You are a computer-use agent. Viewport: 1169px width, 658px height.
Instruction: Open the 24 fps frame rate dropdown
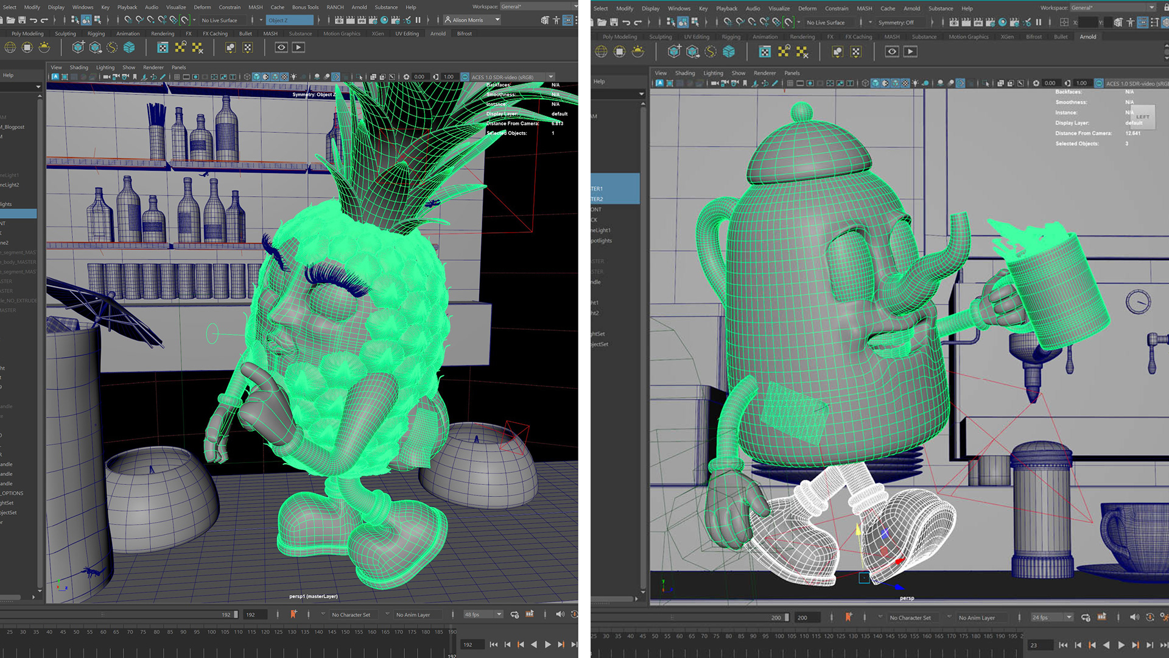click(1051, 617)
